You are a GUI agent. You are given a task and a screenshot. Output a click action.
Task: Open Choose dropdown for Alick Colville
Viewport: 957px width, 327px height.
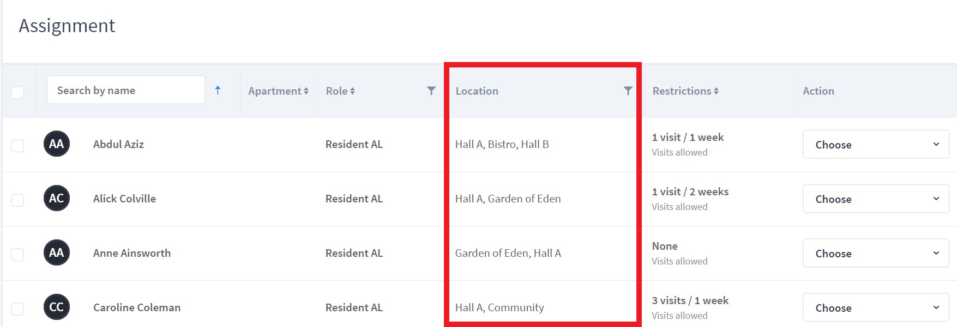876,199
